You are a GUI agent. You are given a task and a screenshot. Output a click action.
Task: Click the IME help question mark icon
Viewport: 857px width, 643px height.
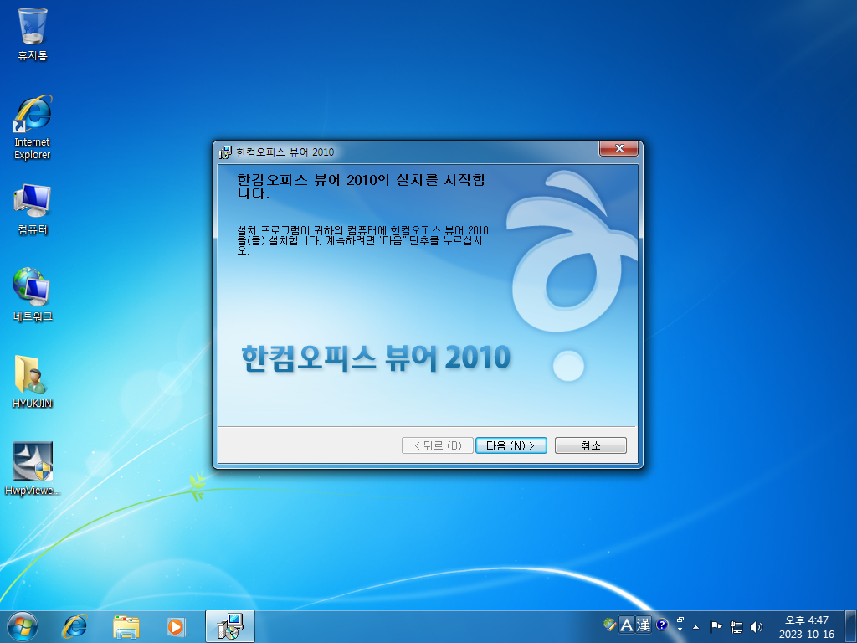tap(662, 625)
